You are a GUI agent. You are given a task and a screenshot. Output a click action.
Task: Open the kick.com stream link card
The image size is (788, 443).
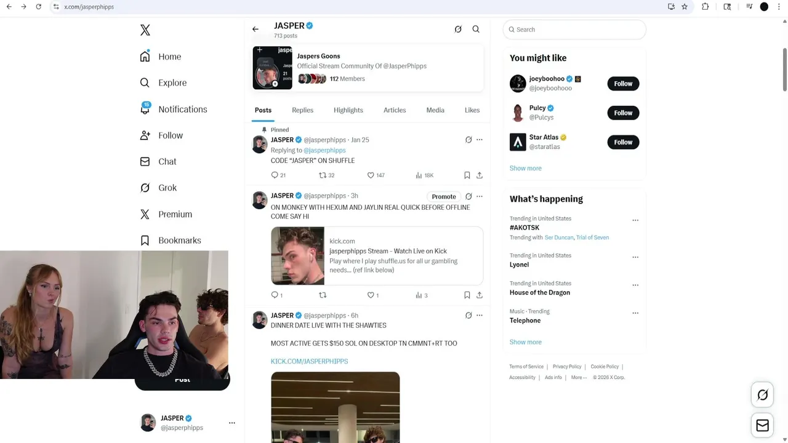pyautogui.click(x=377, y=256)
